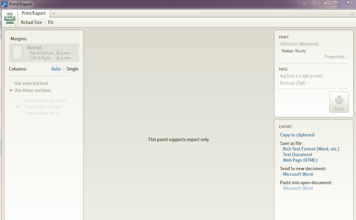Check Introduction to series checkbox
356x220 pixels.
pos(22,100)
